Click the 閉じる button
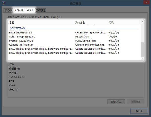 (x=139, y=111)
